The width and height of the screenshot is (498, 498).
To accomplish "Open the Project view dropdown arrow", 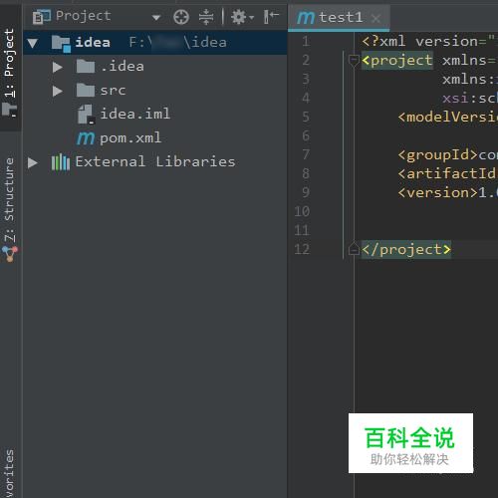I will coord(156,17).
